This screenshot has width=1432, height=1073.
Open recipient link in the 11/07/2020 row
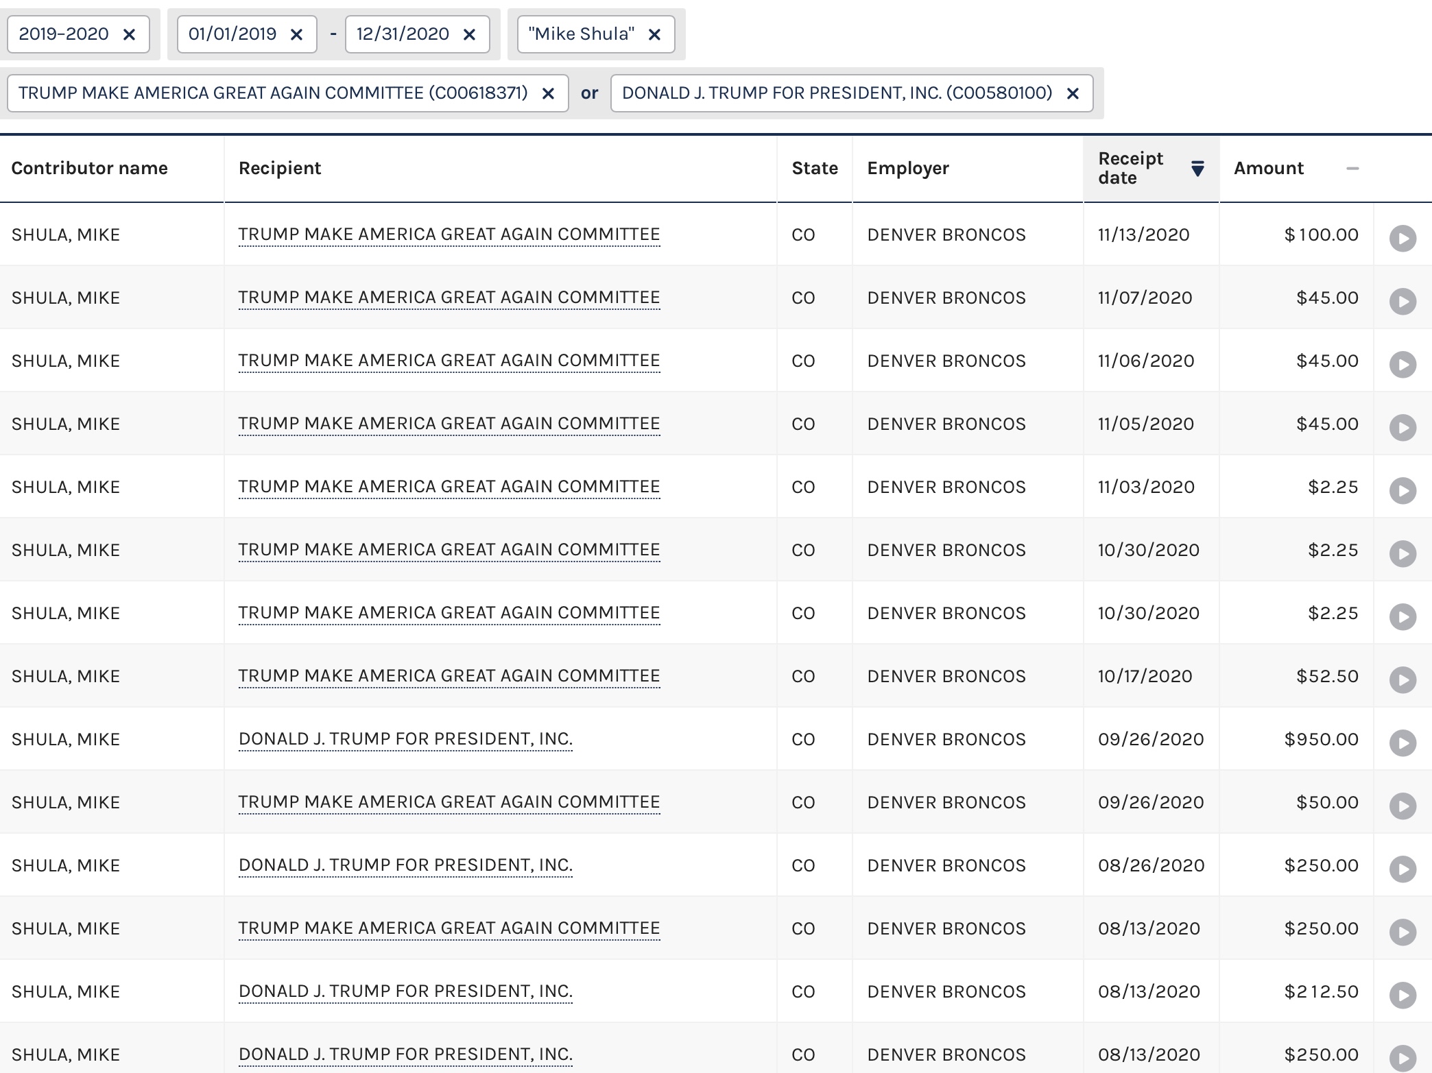pos(449,298)
